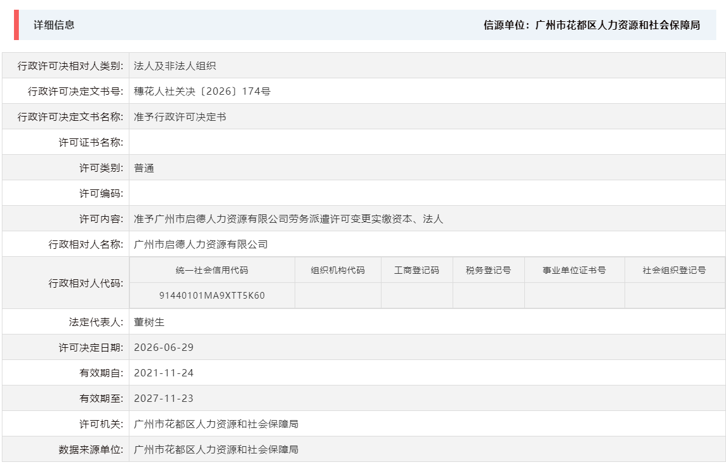The height and width of the screenshot is (465, 726).
Task: Select 广州市启德人力资源有限公司 in 行政相对人名称 row
Action: [201, 244]
